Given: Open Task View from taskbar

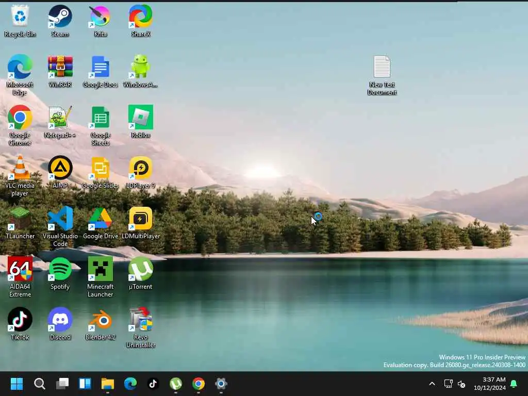Looking at the screenshot, I should pyautogui.click(x=62, y=384).
